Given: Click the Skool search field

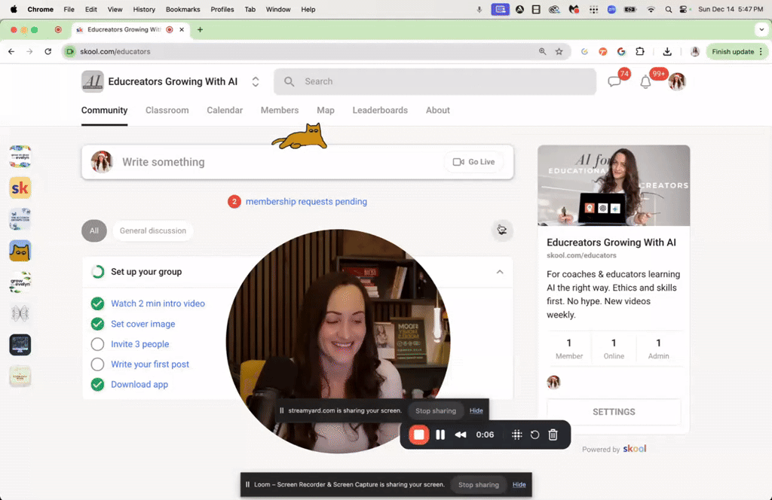Looking at the screenshot, I should pos(435,81).
